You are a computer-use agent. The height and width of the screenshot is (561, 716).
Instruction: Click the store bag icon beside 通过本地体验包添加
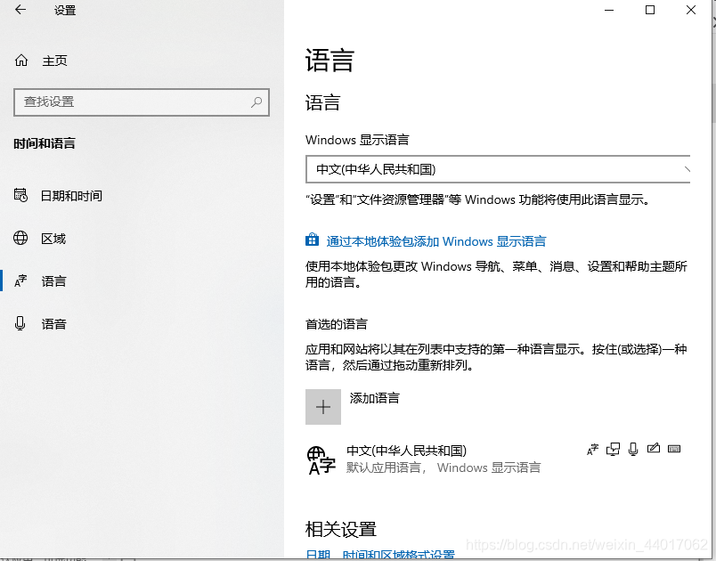pos(312,240)
